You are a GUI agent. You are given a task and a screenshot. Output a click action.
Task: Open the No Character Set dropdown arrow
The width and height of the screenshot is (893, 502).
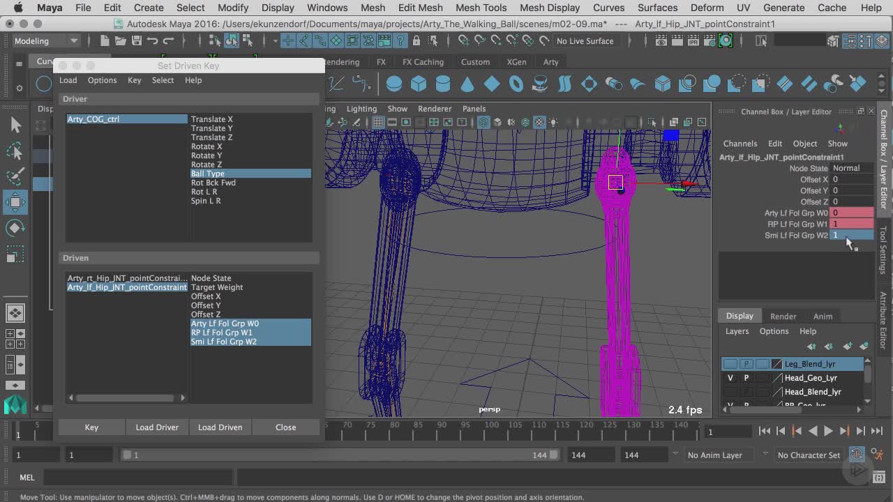[x=765, y=454]
